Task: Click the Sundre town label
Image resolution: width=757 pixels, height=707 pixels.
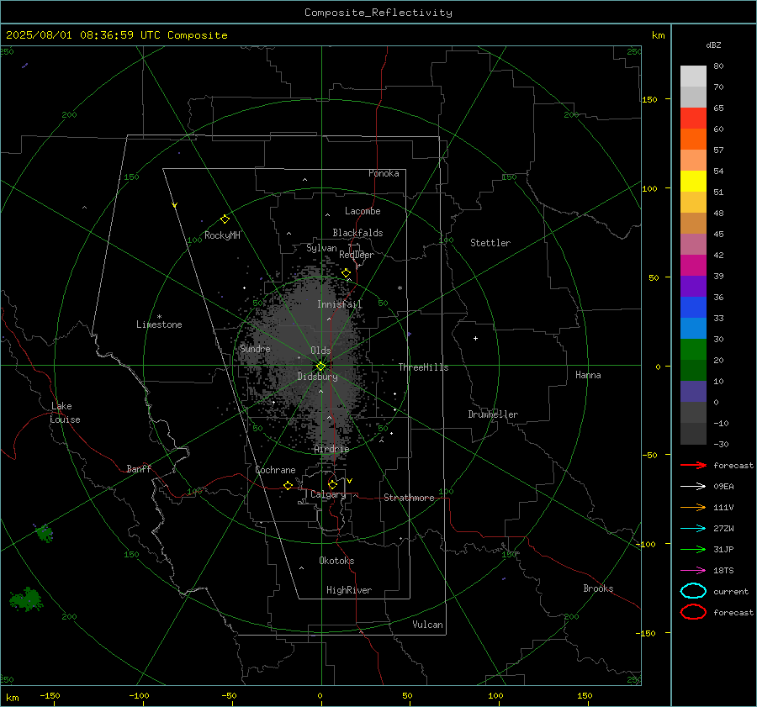Action: (255, 348)
